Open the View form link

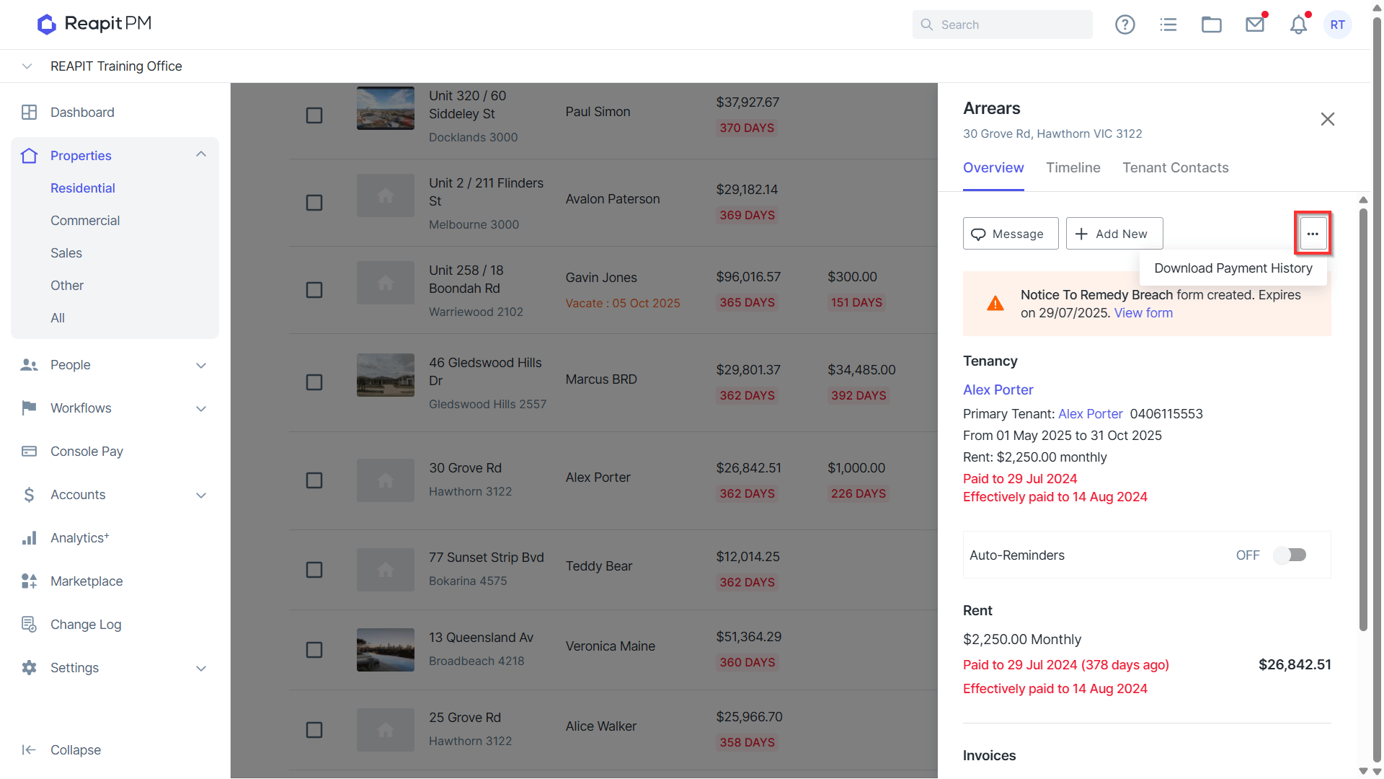pos(1143,313)
